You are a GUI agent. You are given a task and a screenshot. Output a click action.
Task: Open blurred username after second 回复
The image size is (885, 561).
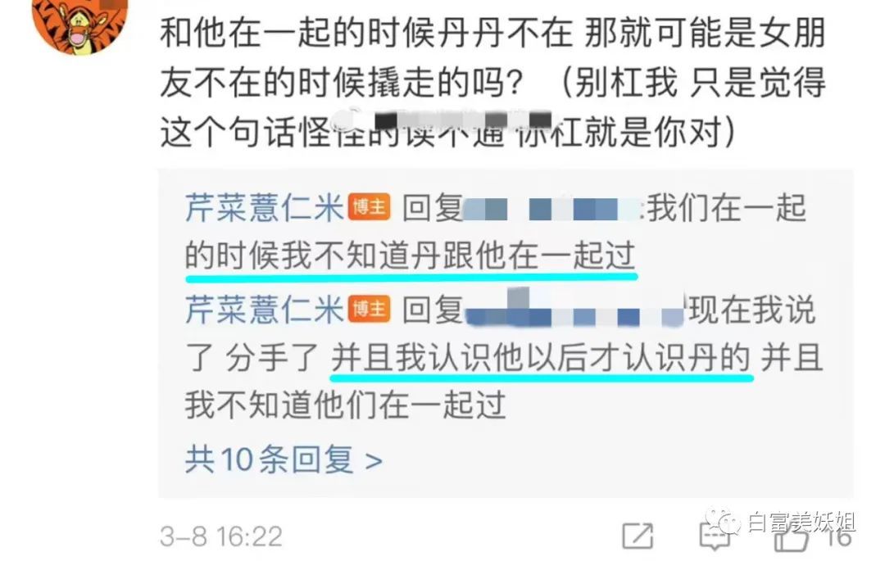tap(574, 310)
